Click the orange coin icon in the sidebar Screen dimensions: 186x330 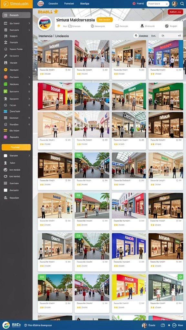click(6, 70)
